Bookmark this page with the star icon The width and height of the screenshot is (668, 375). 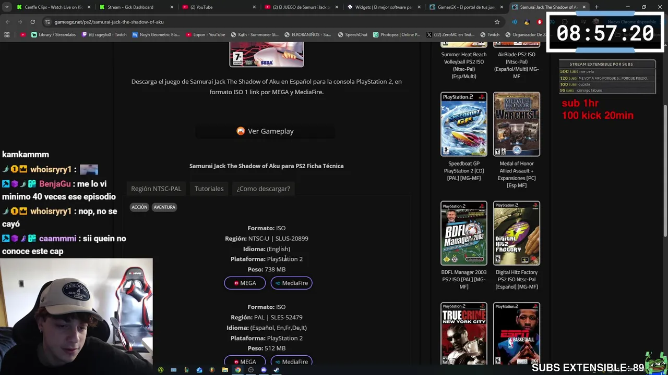497,22
